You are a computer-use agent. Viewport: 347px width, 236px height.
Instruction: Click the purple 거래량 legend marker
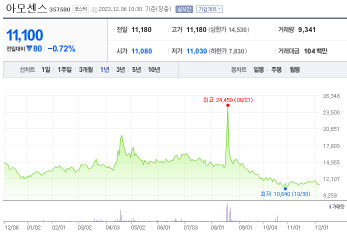pyautogui.click(x=330, y=206)
